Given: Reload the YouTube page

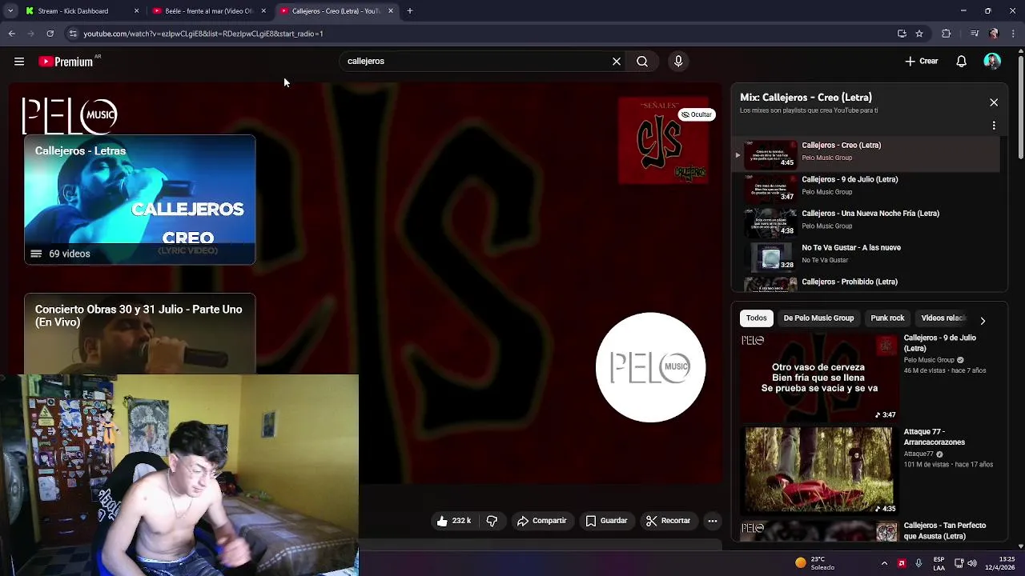Looking at the screenshot, I should pyautogui.click(x=50, y=34).
